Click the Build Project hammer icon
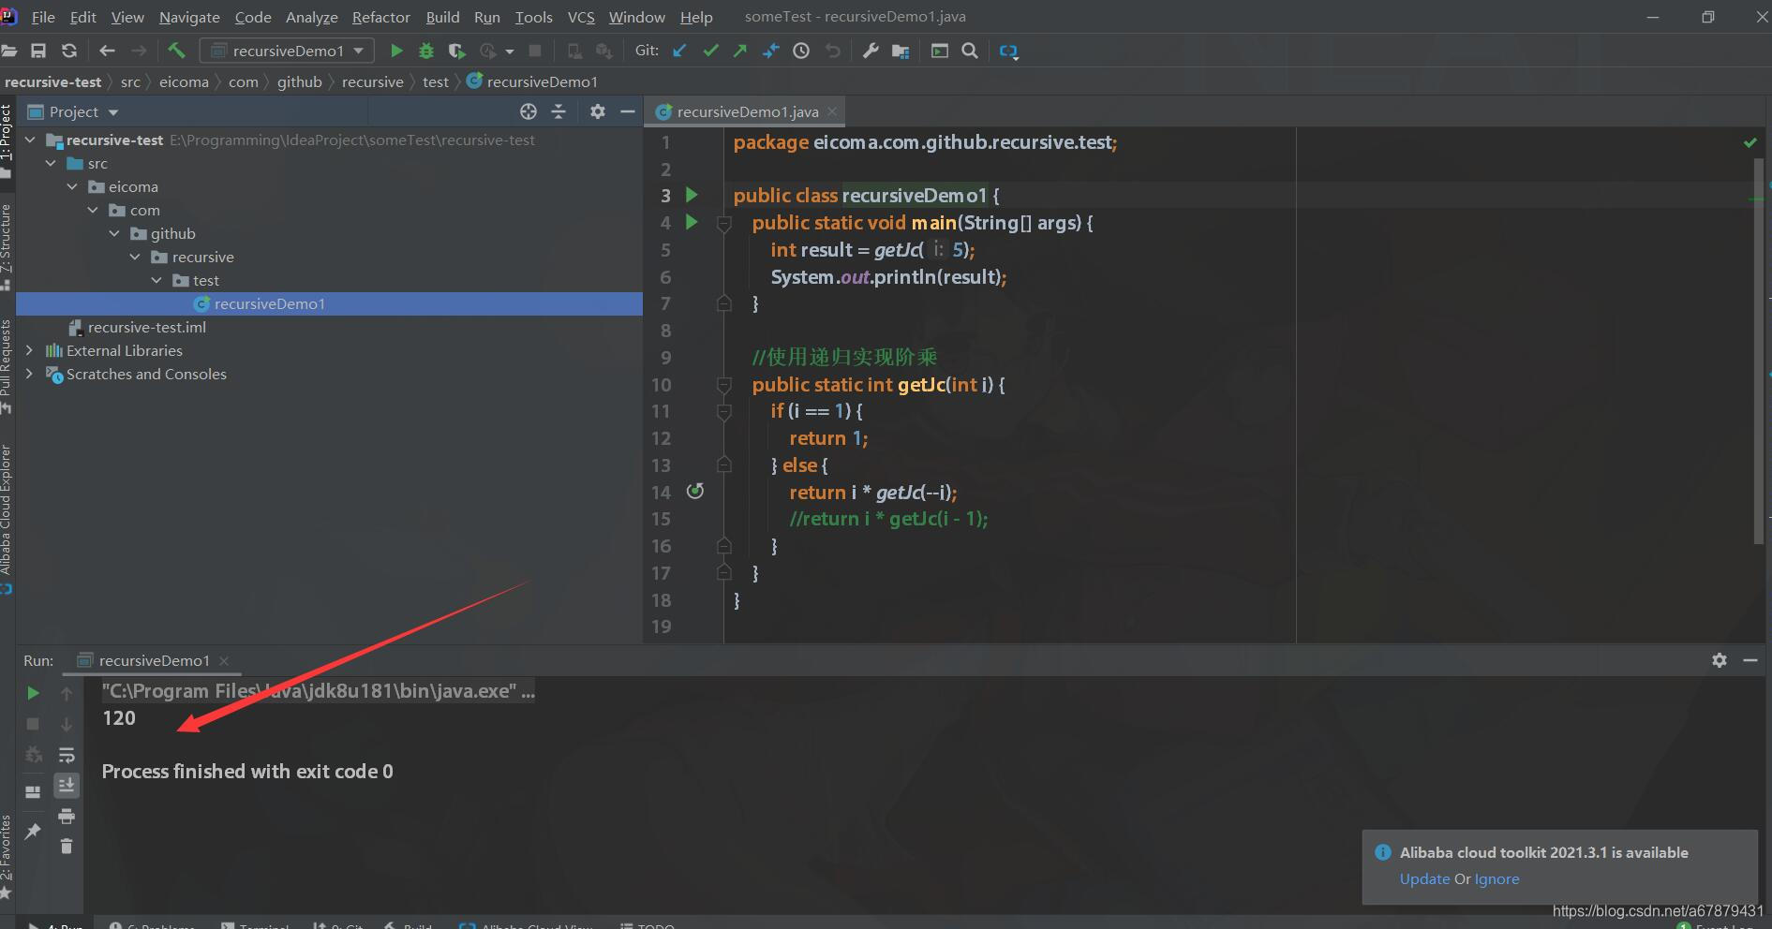This screenshot has height=929, width=1772. point(176,51)
